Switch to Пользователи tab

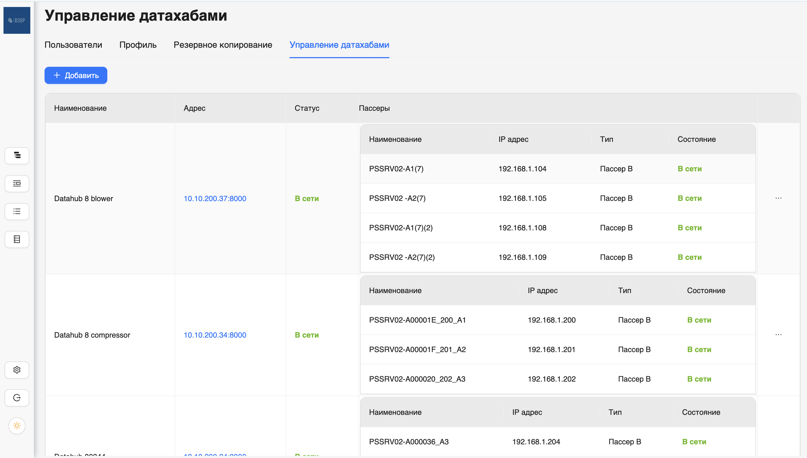click(73, 45)
